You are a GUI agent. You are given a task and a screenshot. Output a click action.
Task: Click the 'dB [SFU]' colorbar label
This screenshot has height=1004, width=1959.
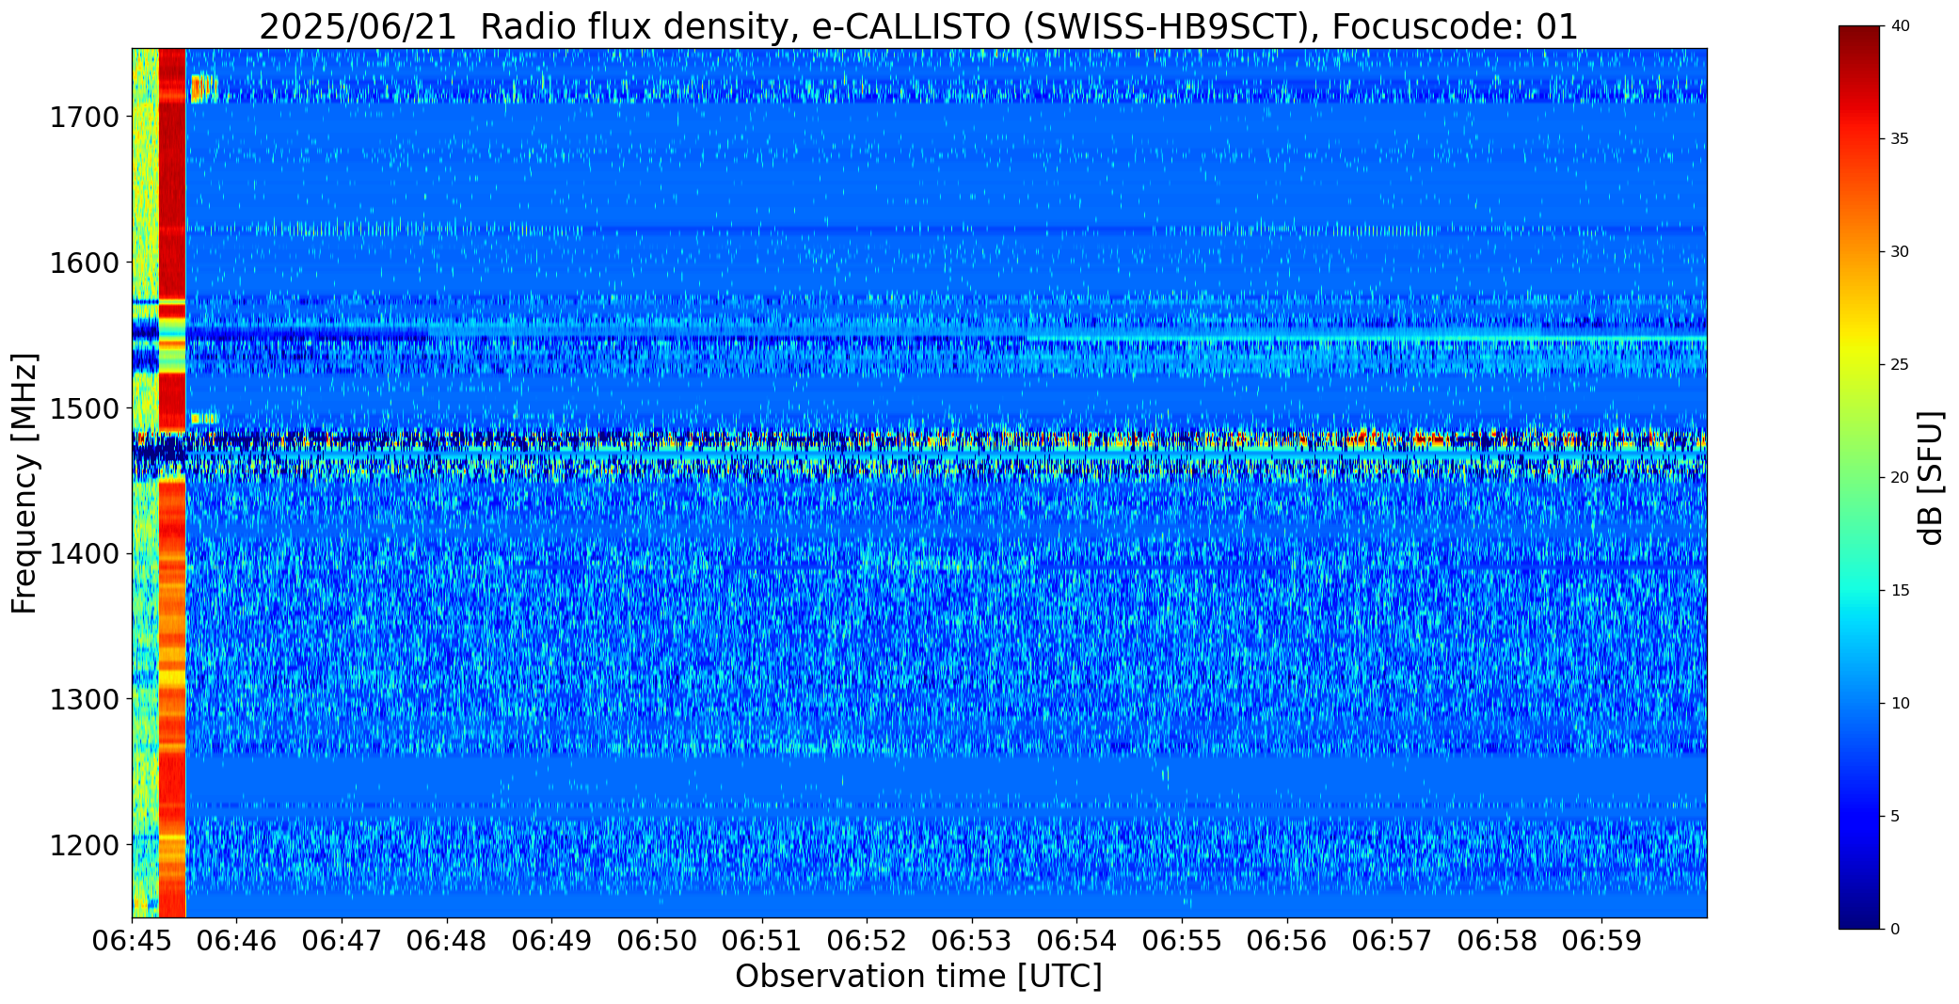[1931, 478]
